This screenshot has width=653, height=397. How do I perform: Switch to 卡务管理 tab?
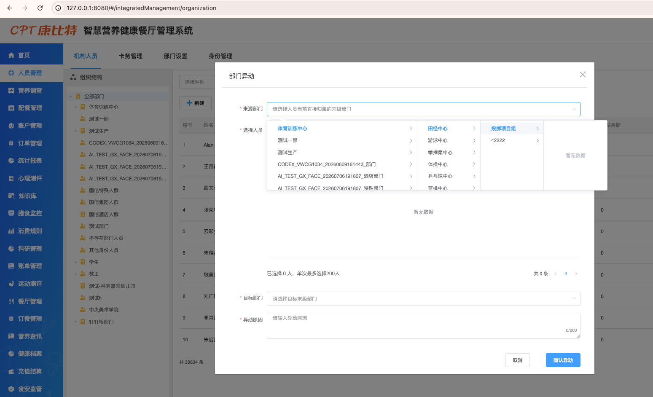pos(131,56)
